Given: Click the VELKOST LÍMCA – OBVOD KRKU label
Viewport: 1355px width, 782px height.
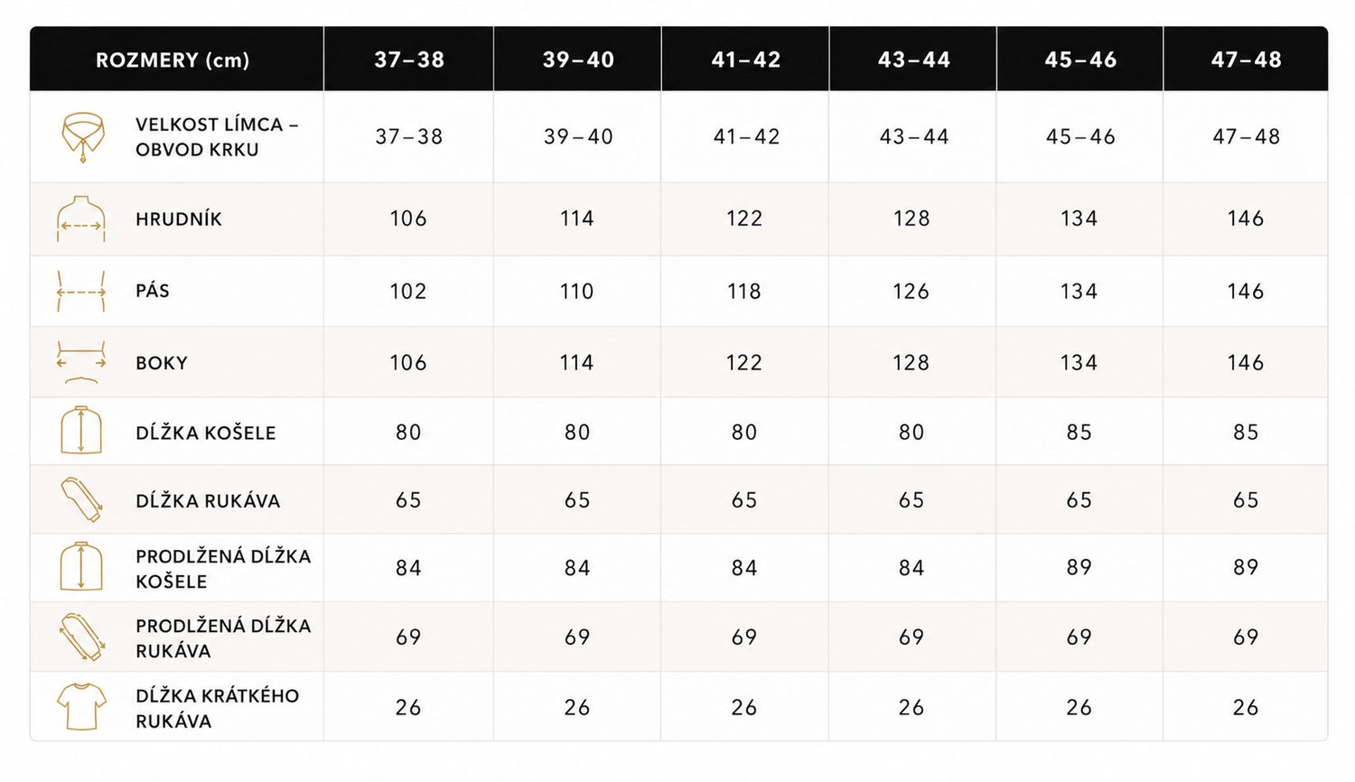Looking at the screenshot, I should click(217, 137).
